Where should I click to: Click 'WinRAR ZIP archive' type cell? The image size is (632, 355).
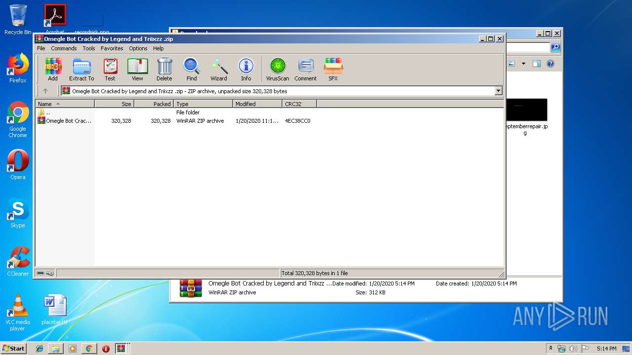200,121
